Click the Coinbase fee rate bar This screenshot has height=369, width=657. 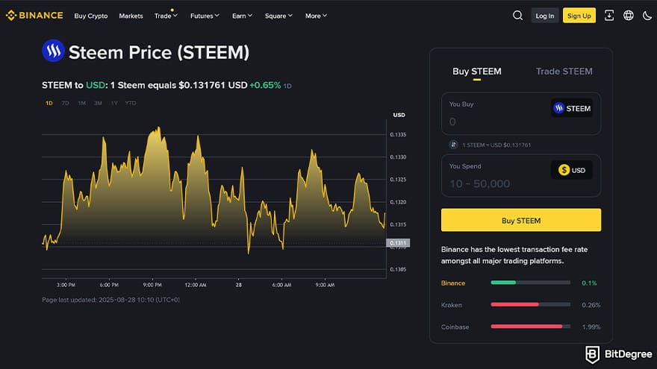tap(531, 327)
